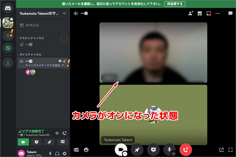Viewport: 236px width, 157px height.
Task: Open user settings gear icon
Action: pos(64,153)
